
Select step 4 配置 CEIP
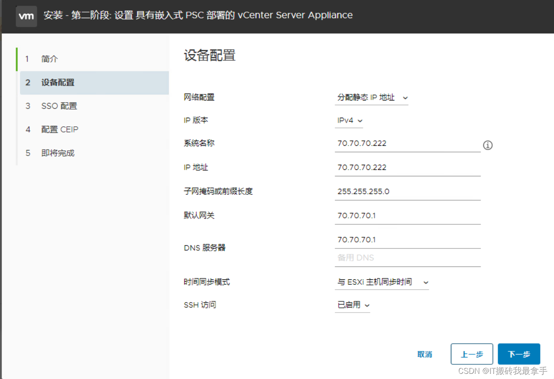click(94, 130)
